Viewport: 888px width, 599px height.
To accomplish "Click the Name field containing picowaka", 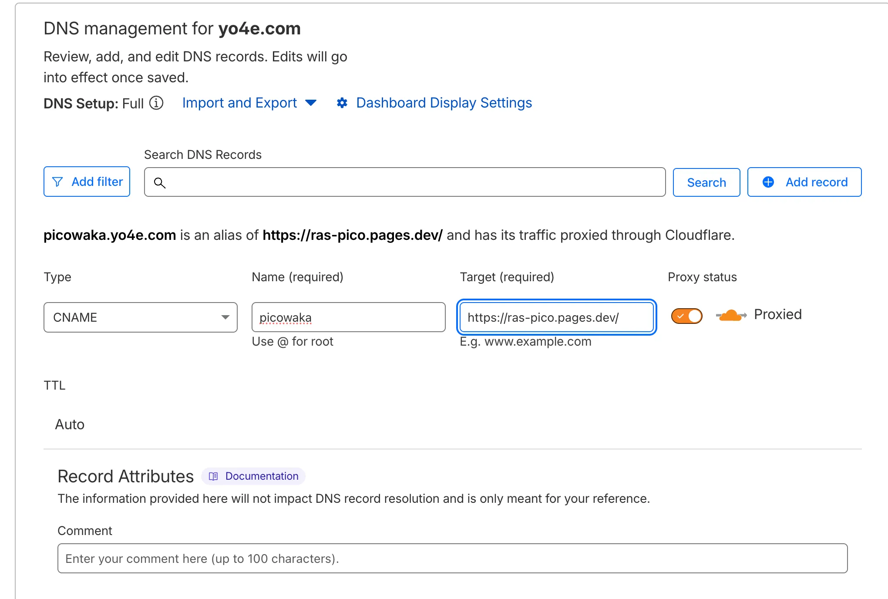I will point(348,317).
